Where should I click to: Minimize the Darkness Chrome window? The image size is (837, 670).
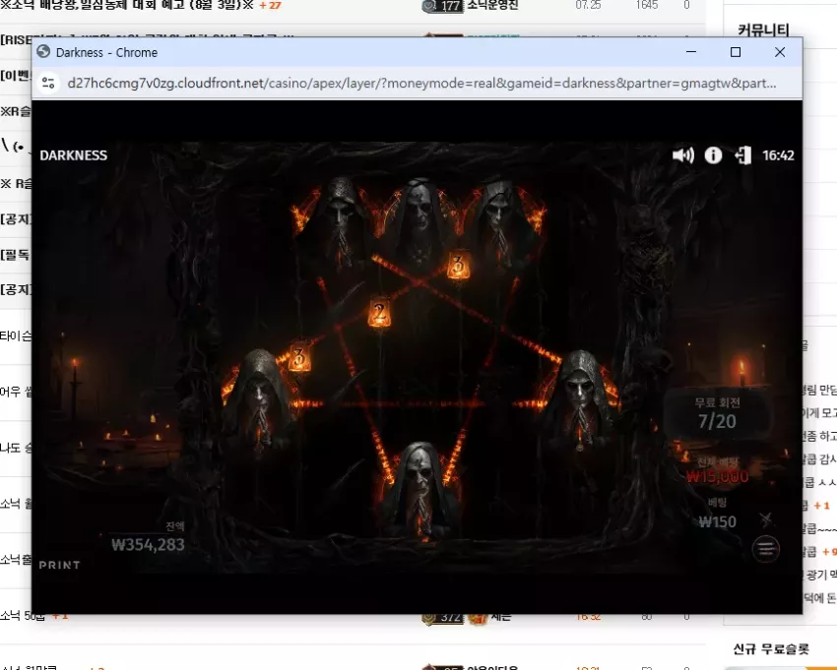(x=691, y=52)
